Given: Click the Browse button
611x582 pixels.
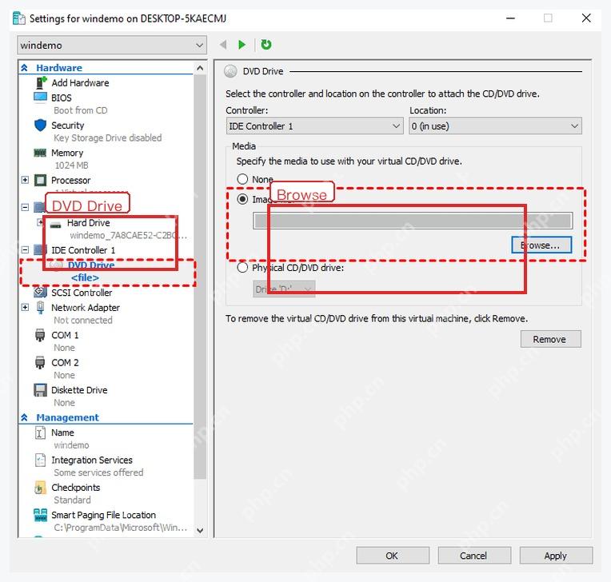Looking at the screenshot, I should point(541,245).
